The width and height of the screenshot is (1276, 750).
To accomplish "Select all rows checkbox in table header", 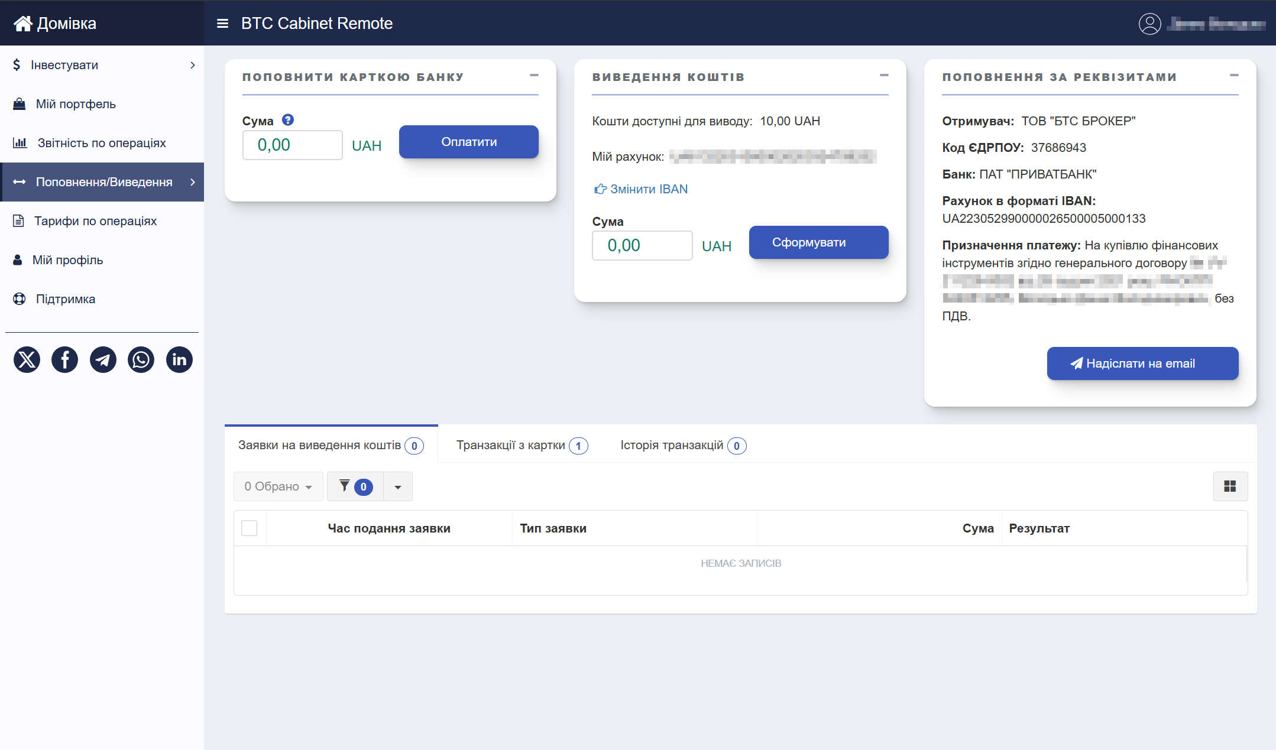I will [250, 528].
